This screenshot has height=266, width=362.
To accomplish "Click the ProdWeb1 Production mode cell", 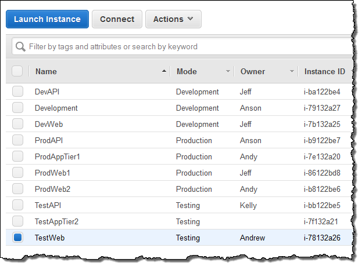I will point(193,173).
